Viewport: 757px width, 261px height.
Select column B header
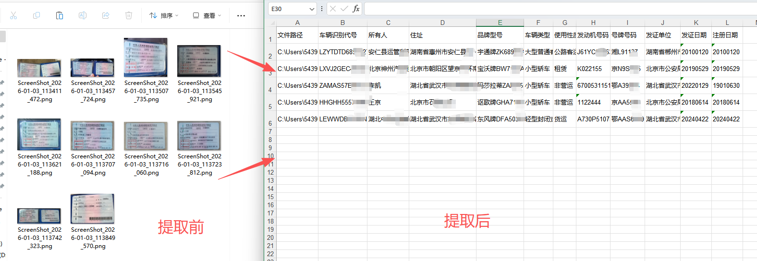(342, 23)
